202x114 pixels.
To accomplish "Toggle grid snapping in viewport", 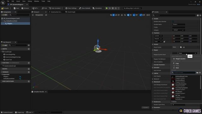I will tap(128, 15).
